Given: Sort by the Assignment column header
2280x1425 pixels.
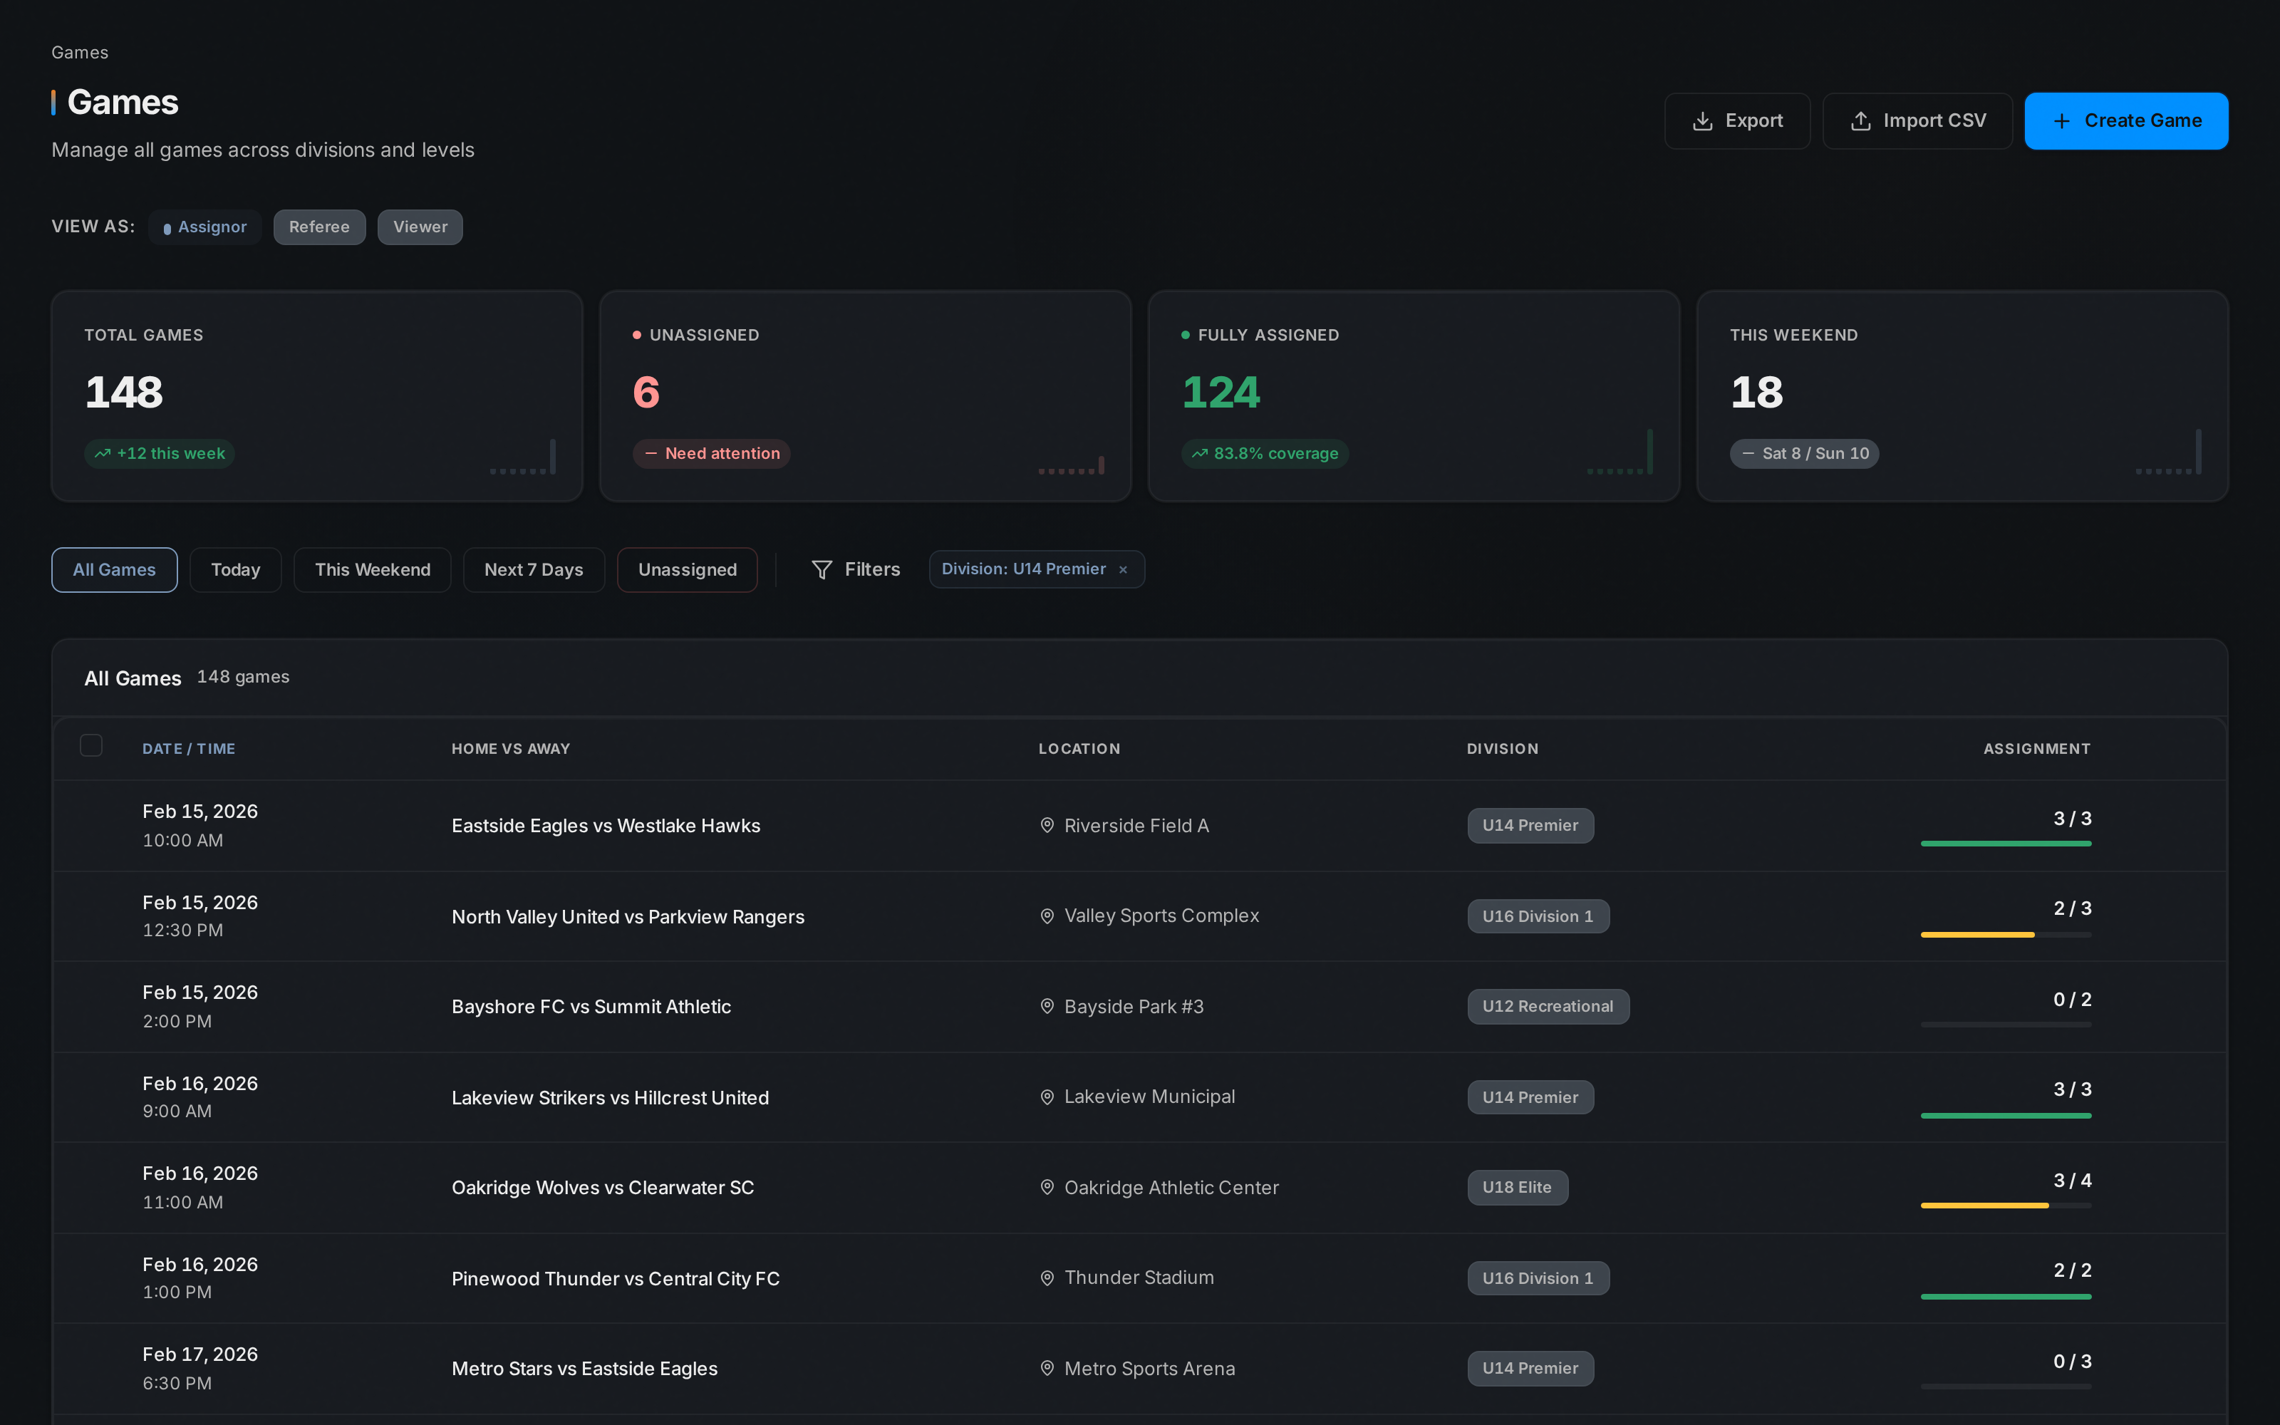Looking at the screenshot, I should [2037, 750].
